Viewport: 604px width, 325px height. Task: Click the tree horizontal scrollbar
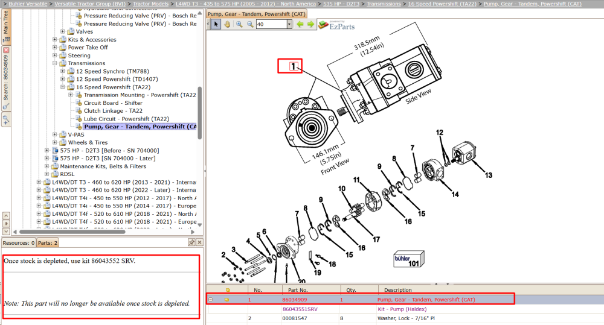[72, 232]
